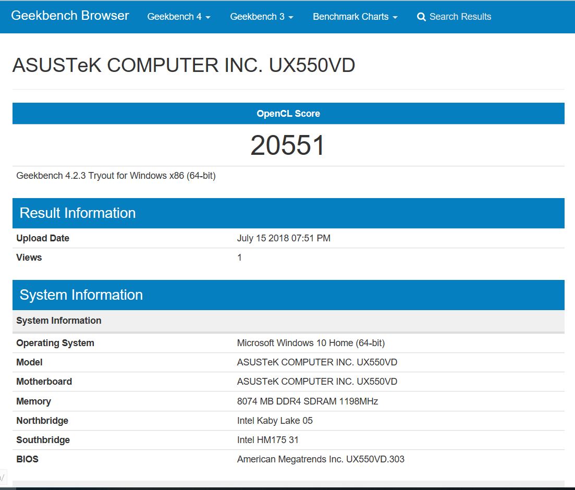Click the gray System Information table subheader
Image resolution: width=575 pixels, height=490 pixels.
288,321
